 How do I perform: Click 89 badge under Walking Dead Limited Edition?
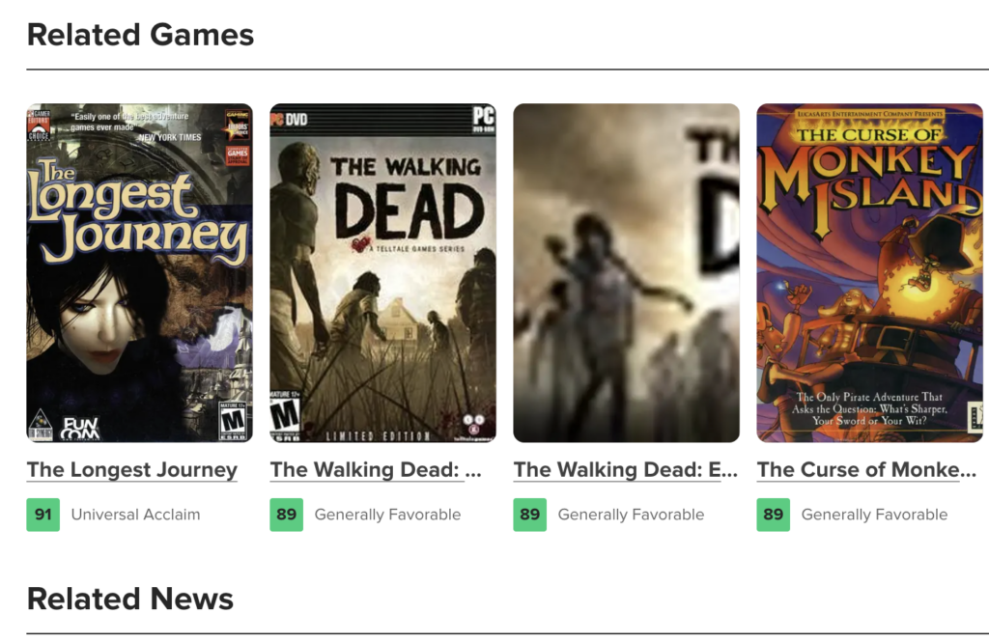click(x=286, y=515)
